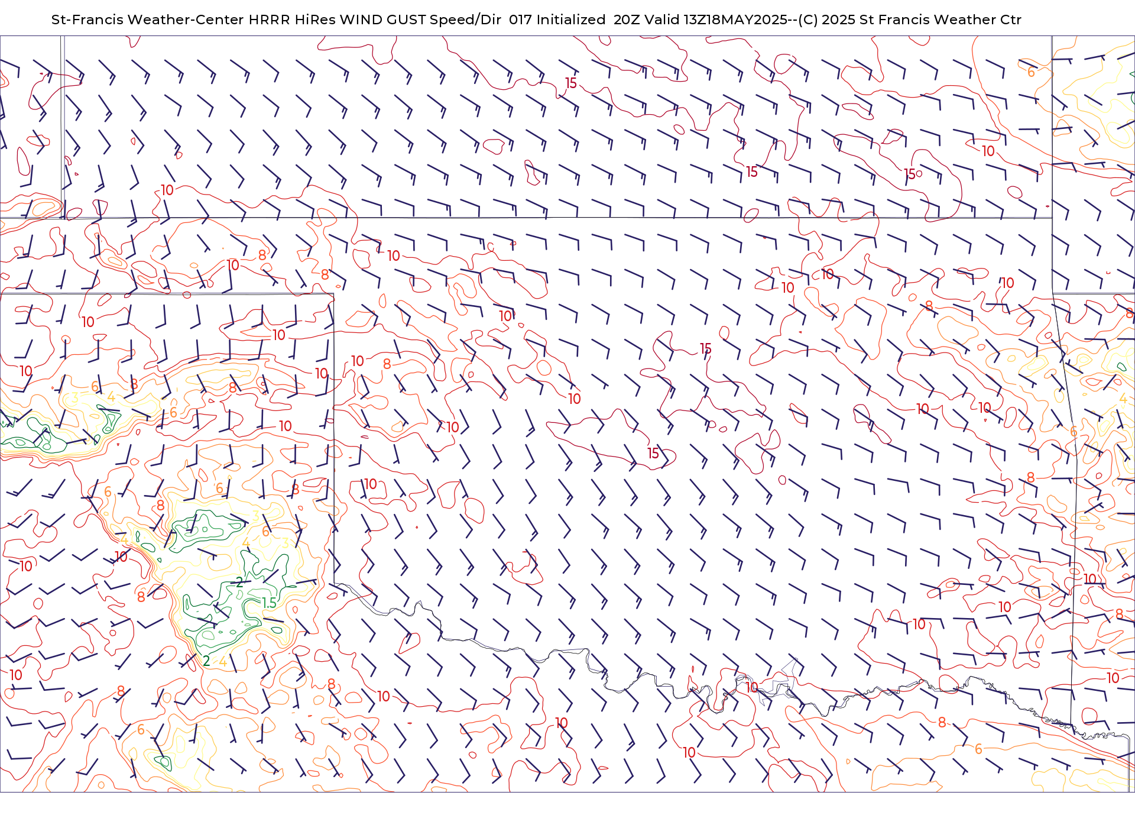Click the "017 Initialized" text in the header
The width and height of the screenshot is (1135, 828).
557,20
